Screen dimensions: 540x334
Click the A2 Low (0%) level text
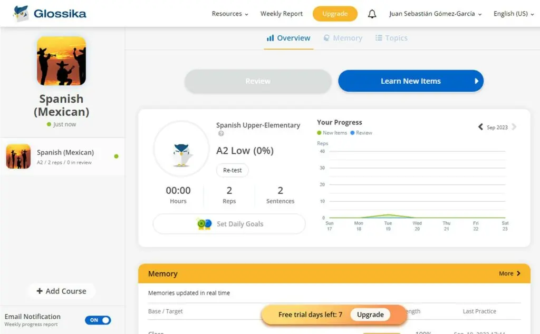[245, 151]
